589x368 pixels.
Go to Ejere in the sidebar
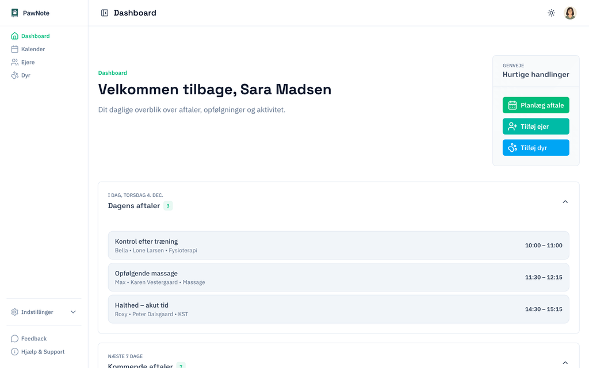pos(28,62)
